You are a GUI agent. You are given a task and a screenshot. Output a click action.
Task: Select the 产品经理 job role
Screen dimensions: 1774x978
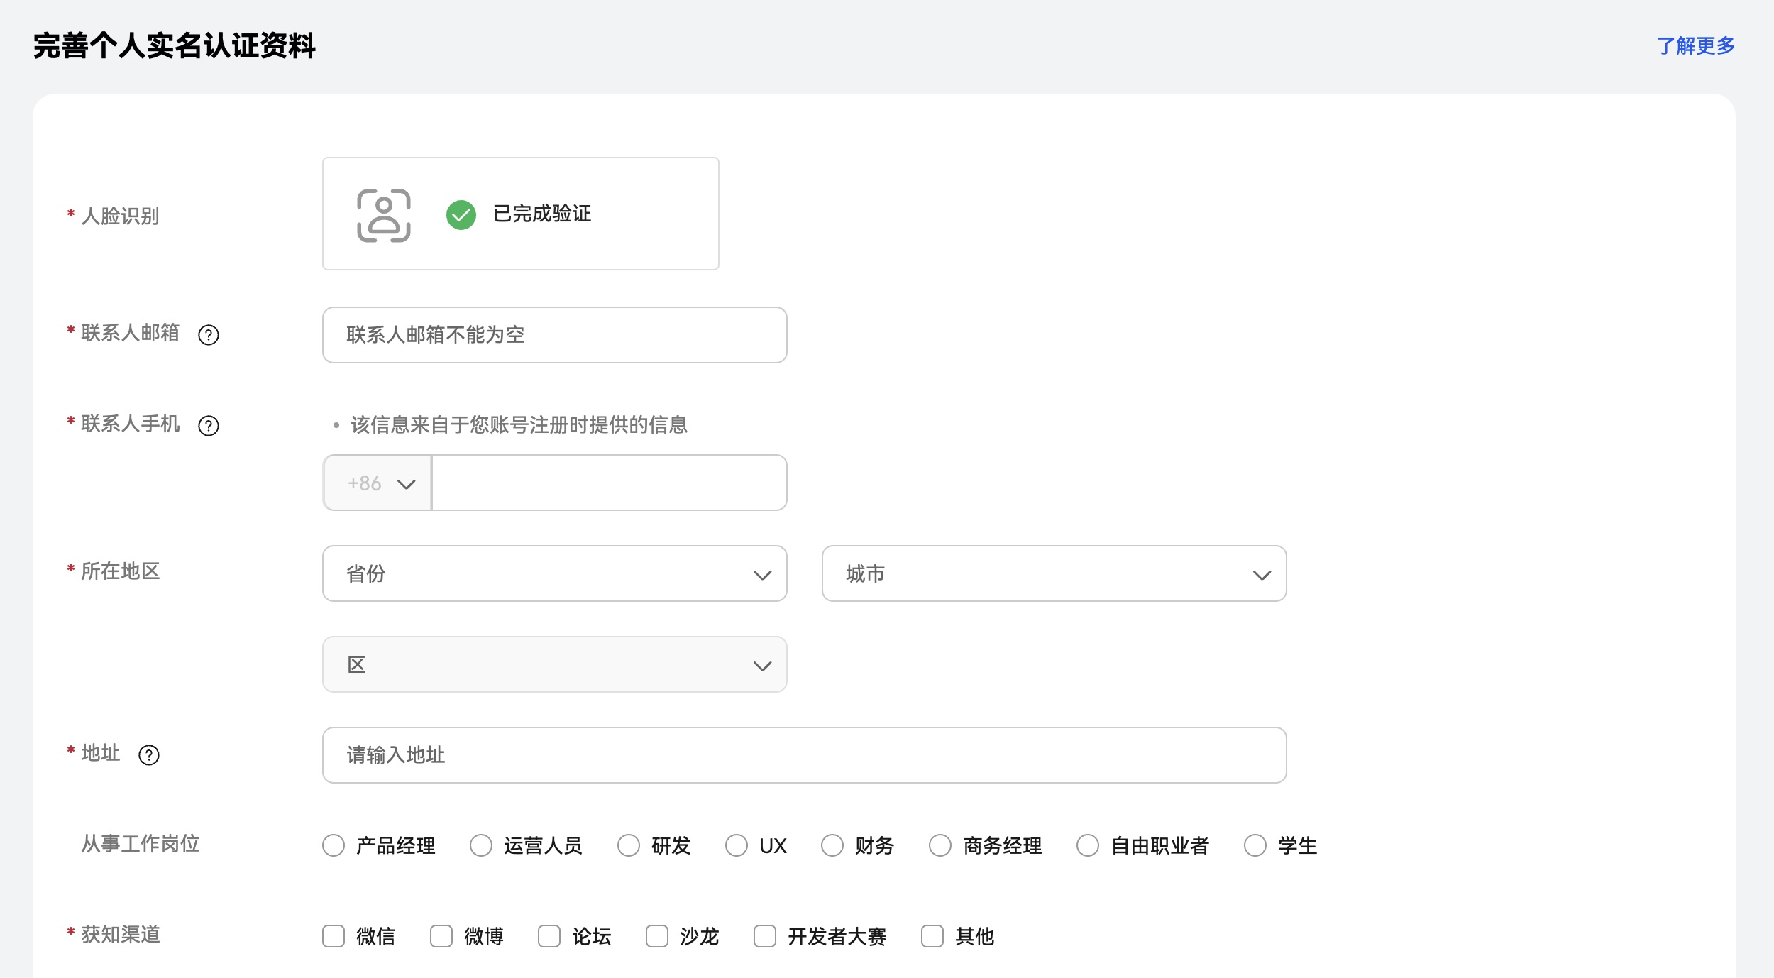tap(334, 845)
